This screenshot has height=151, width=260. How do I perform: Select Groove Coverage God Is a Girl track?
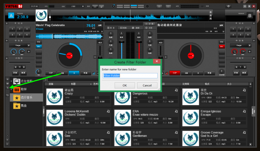click(x=214, y=138)
